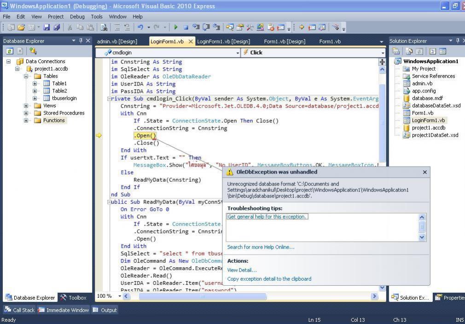Click the Undo arrow icon
Screen dimensions: 465x324
(x=140, y=28)
